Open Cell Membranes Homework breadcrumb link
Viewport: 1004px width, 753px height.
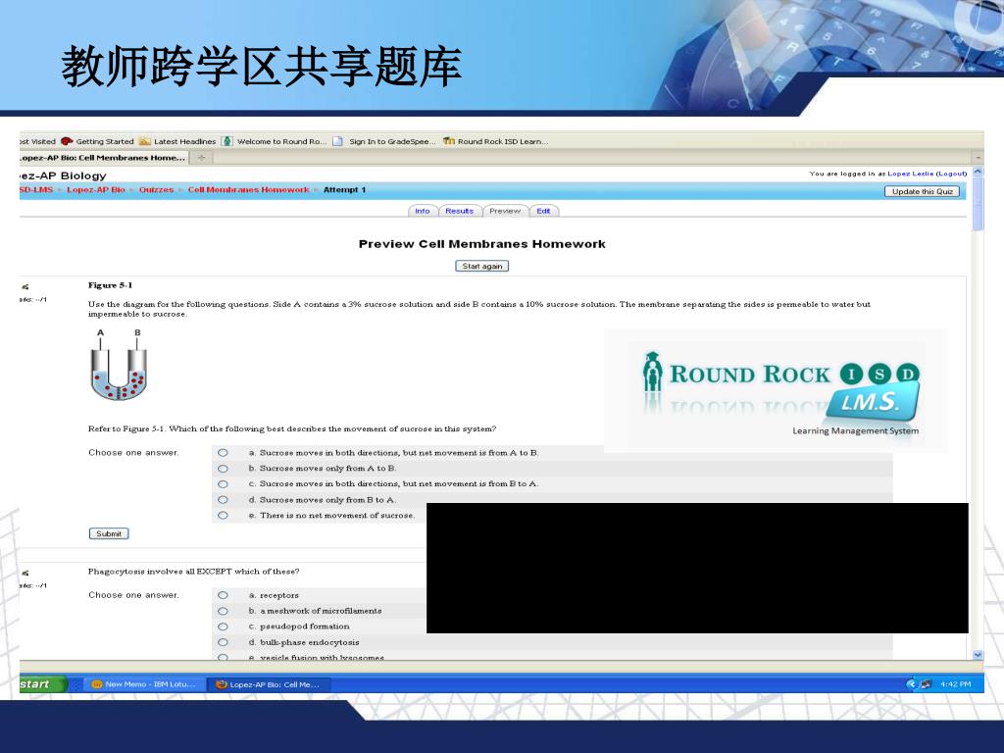248,189
